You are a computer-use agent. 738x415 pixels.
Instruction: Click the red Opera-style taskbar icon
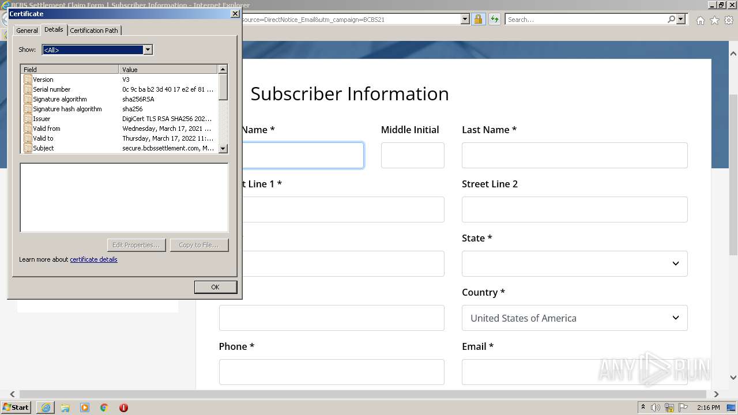[123, 408]
